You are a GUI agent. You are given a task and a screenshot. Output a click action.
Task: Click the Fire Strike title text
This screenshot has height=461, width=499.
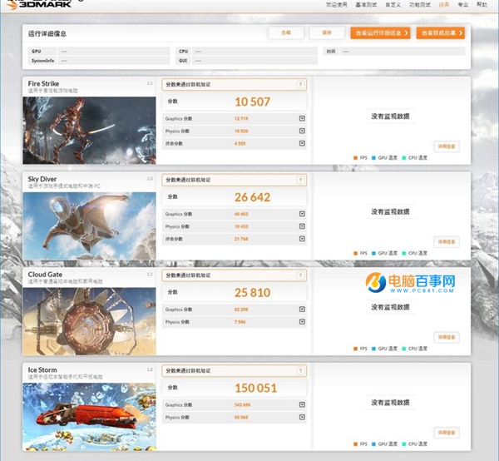(43, 84)
